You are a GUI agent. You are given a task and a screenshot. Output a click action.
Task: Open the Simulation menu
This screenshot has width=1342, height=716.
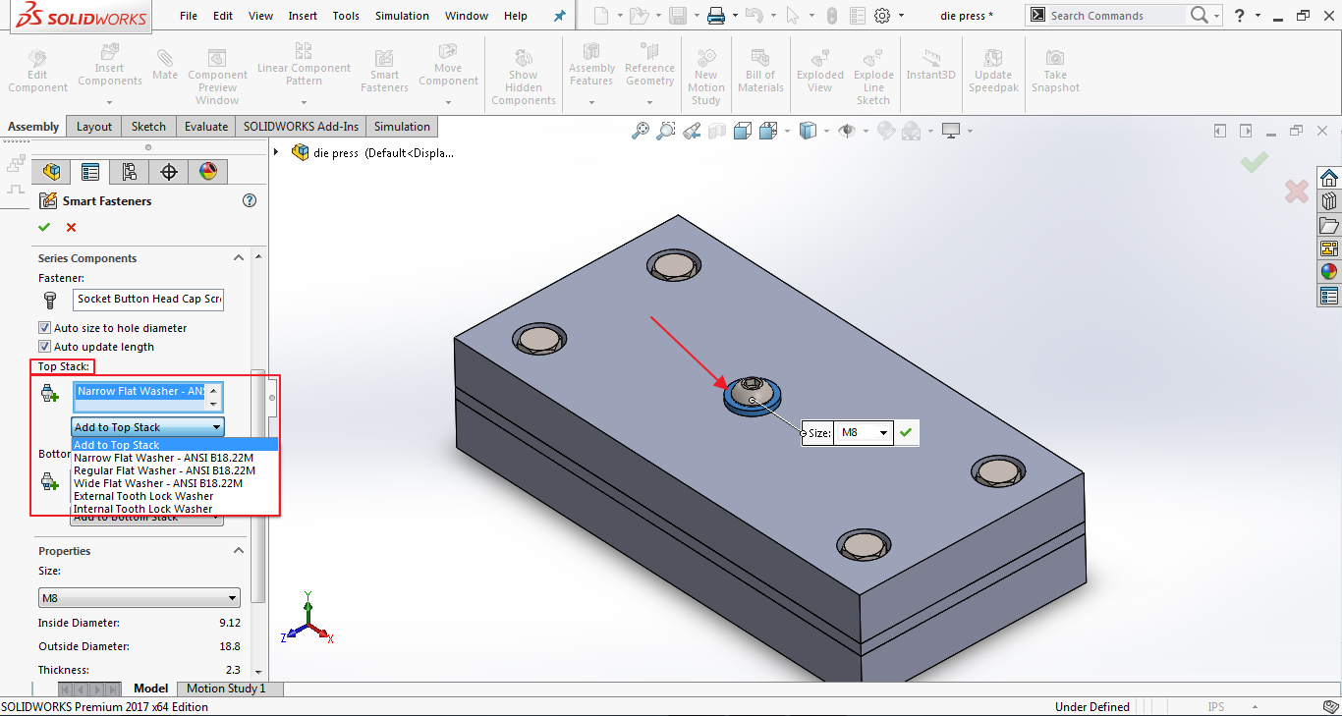pos(402,16)
